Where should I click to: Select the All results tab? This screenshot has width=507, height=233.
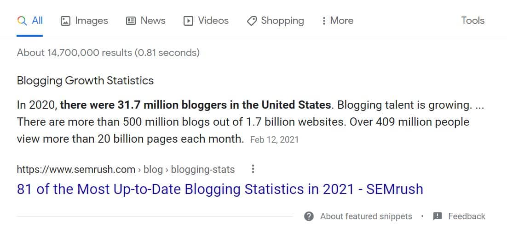30,21
